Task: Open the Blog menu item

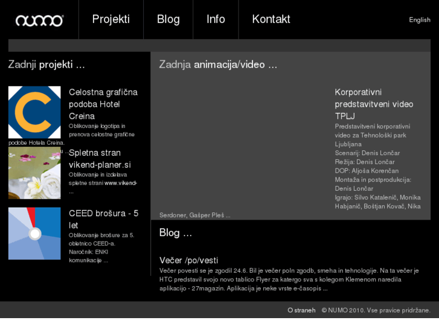Action: coord(168,19)
